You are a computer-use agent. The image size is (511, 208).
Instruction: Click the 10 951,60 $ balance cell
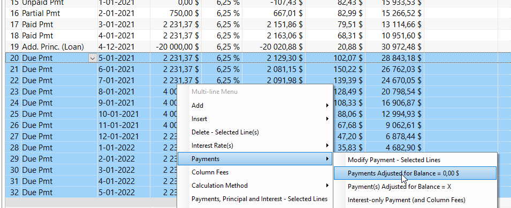click(x=401, y=36)
